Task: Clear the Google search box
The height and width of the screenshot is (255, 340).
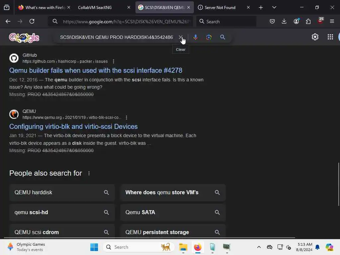Action: click(180, 37)
